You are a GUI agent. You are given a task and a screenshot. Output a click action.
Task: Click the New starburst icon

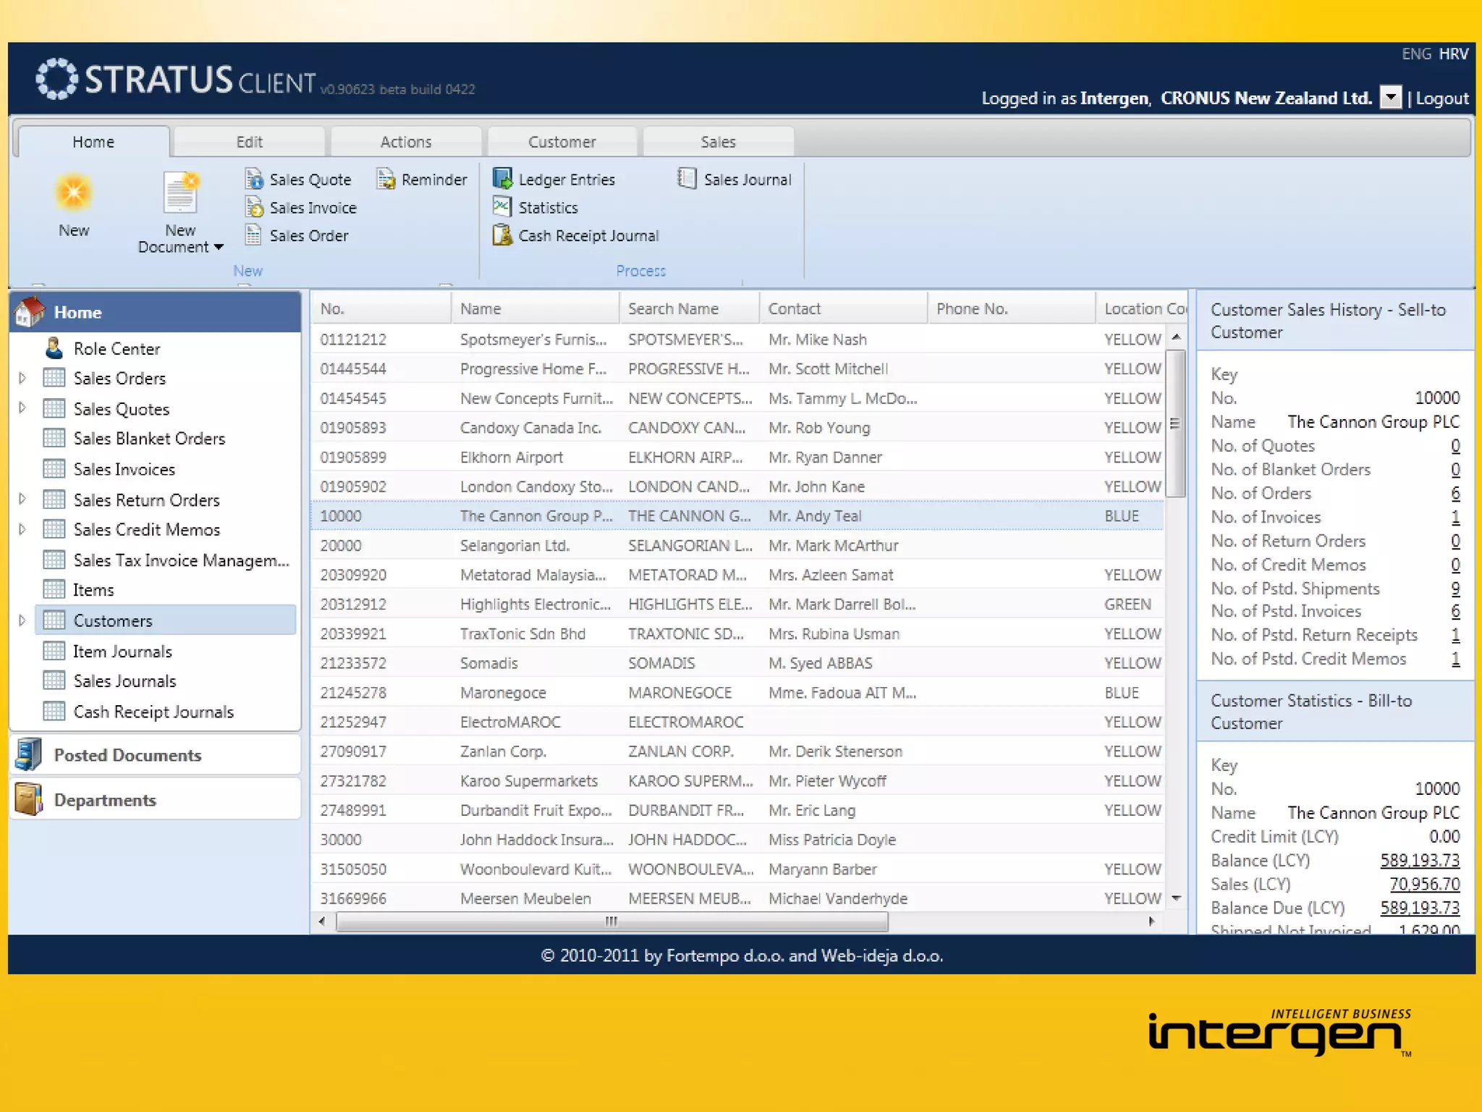[74, 193]
